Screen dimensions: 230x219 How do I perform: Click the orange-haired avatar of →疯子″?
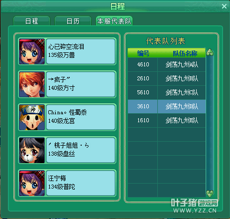[32, 84]
